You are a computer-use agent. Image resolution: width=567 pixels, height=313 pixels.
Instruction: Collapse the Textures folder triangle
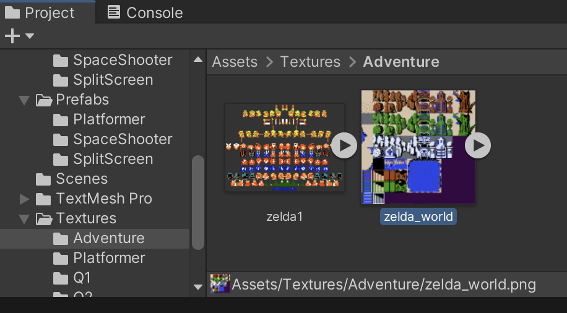coord(24,218)
